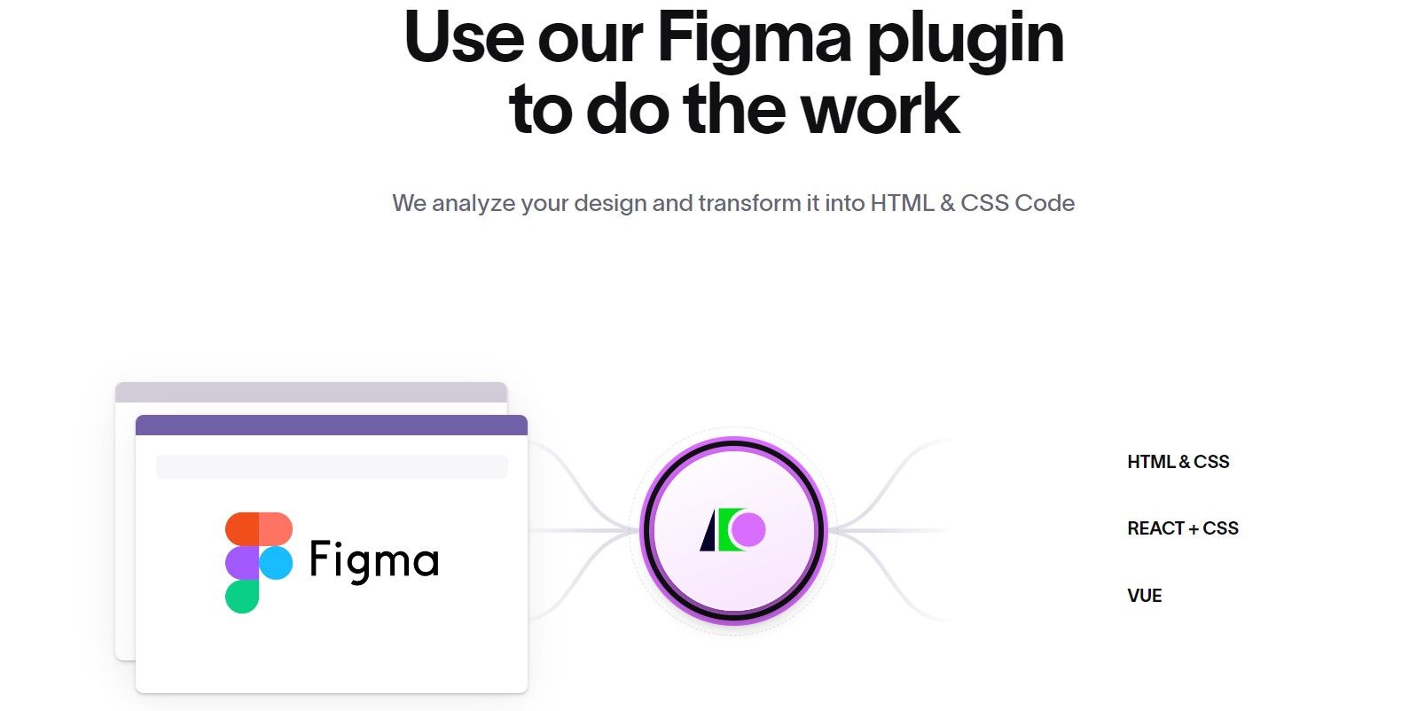Click the Figma wordmark text
The height and width of the screenshot is (711, 1417).
pos(374,560)
